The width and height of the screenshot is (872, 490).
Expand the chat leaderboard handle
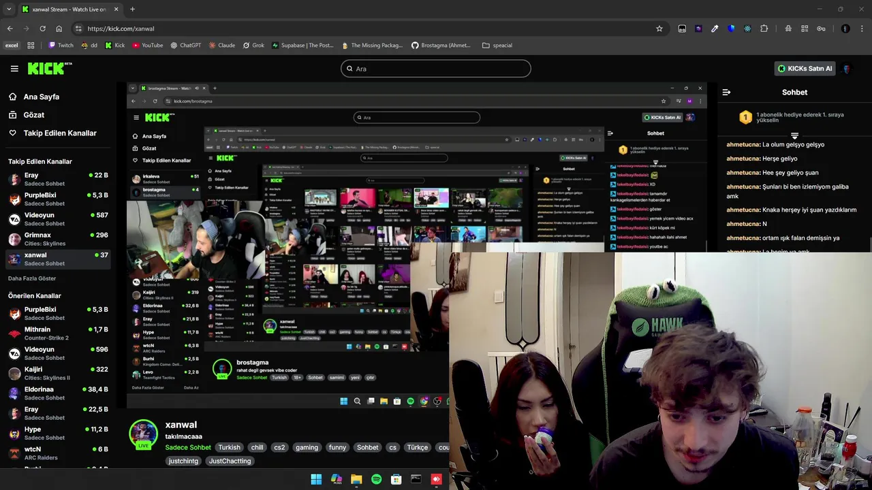pyautogui.click(x=794, y=136)
